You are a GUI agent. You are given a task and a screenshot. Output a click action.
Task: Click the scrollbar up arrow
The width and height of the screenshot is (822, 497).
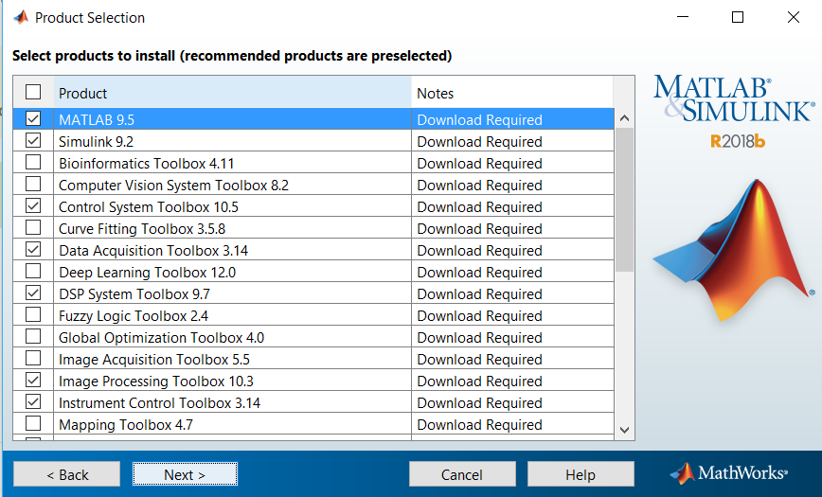coord(624,119)
